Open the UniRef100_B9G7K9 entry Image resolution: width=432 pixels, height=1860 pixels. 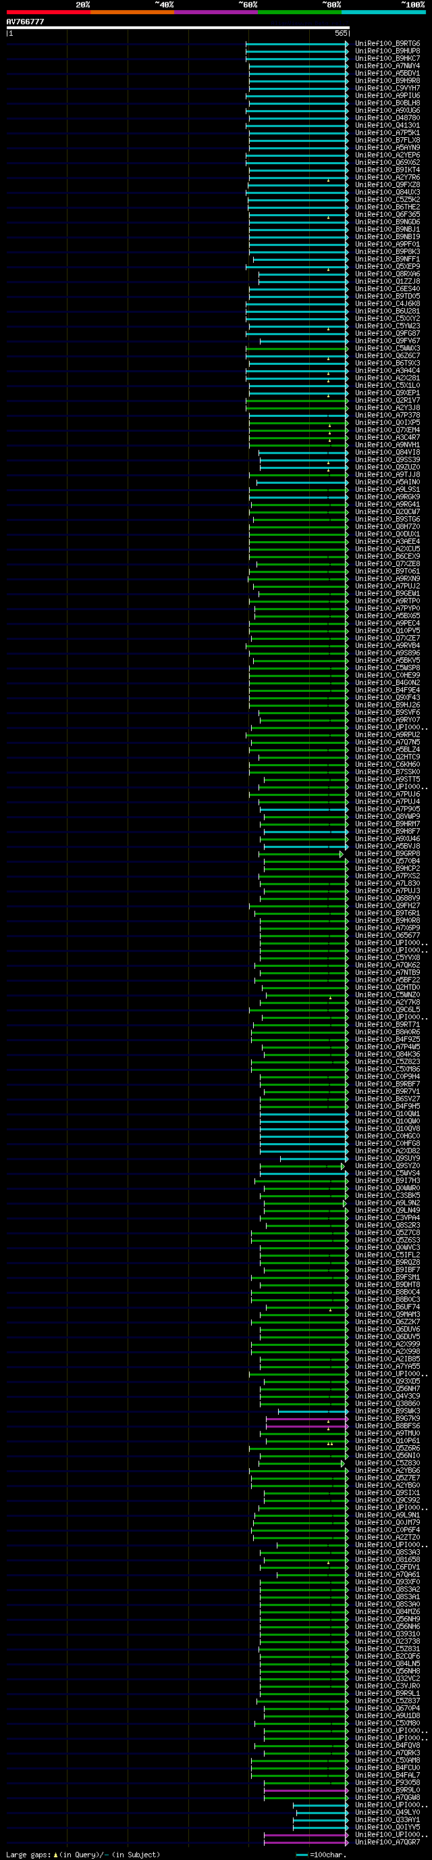[x=387, y=1419]
